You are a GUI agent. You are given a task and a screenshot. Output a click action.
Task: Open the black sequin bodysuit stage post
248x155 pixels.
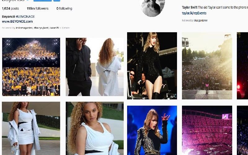(x=152, y=66)
